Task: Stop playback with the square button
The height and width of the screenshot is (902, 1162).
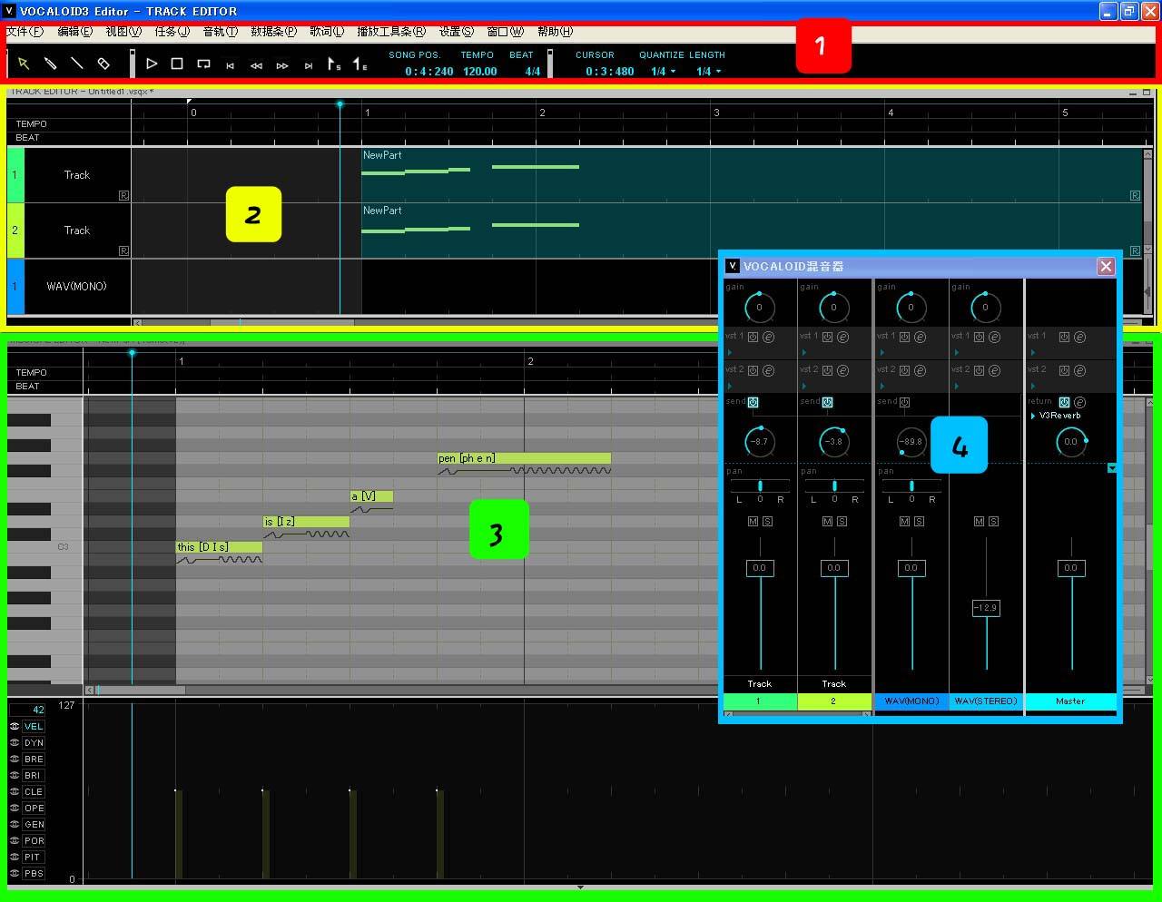Action: pyautogui.click(x=177, y=64)
